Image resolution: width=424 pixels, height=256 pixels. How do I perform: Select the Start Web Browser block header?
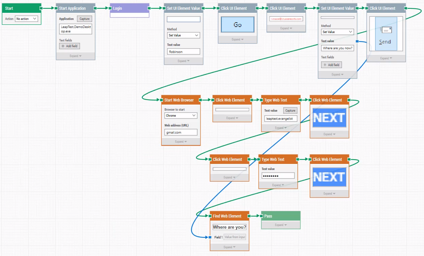pyautogui.click(x=181, y=100)
